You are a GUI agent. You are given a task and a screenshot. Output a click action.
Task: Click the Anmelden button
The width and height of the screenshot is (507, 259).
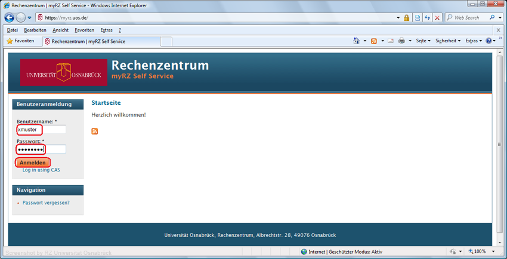33,163
